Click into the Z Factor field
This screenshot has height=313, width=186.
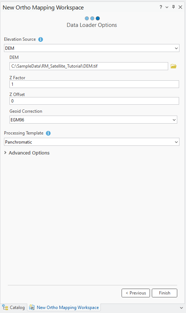94,84
